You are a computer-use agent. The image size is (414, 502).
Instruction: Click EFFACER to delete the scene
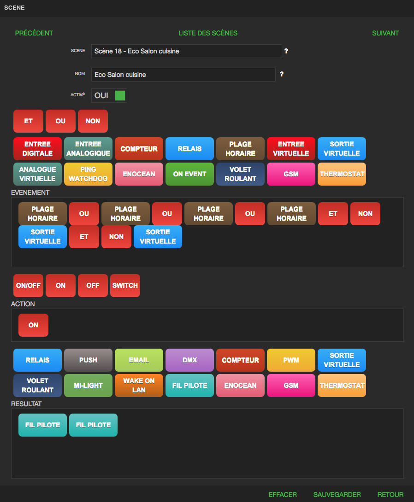[x=283, y=495]
